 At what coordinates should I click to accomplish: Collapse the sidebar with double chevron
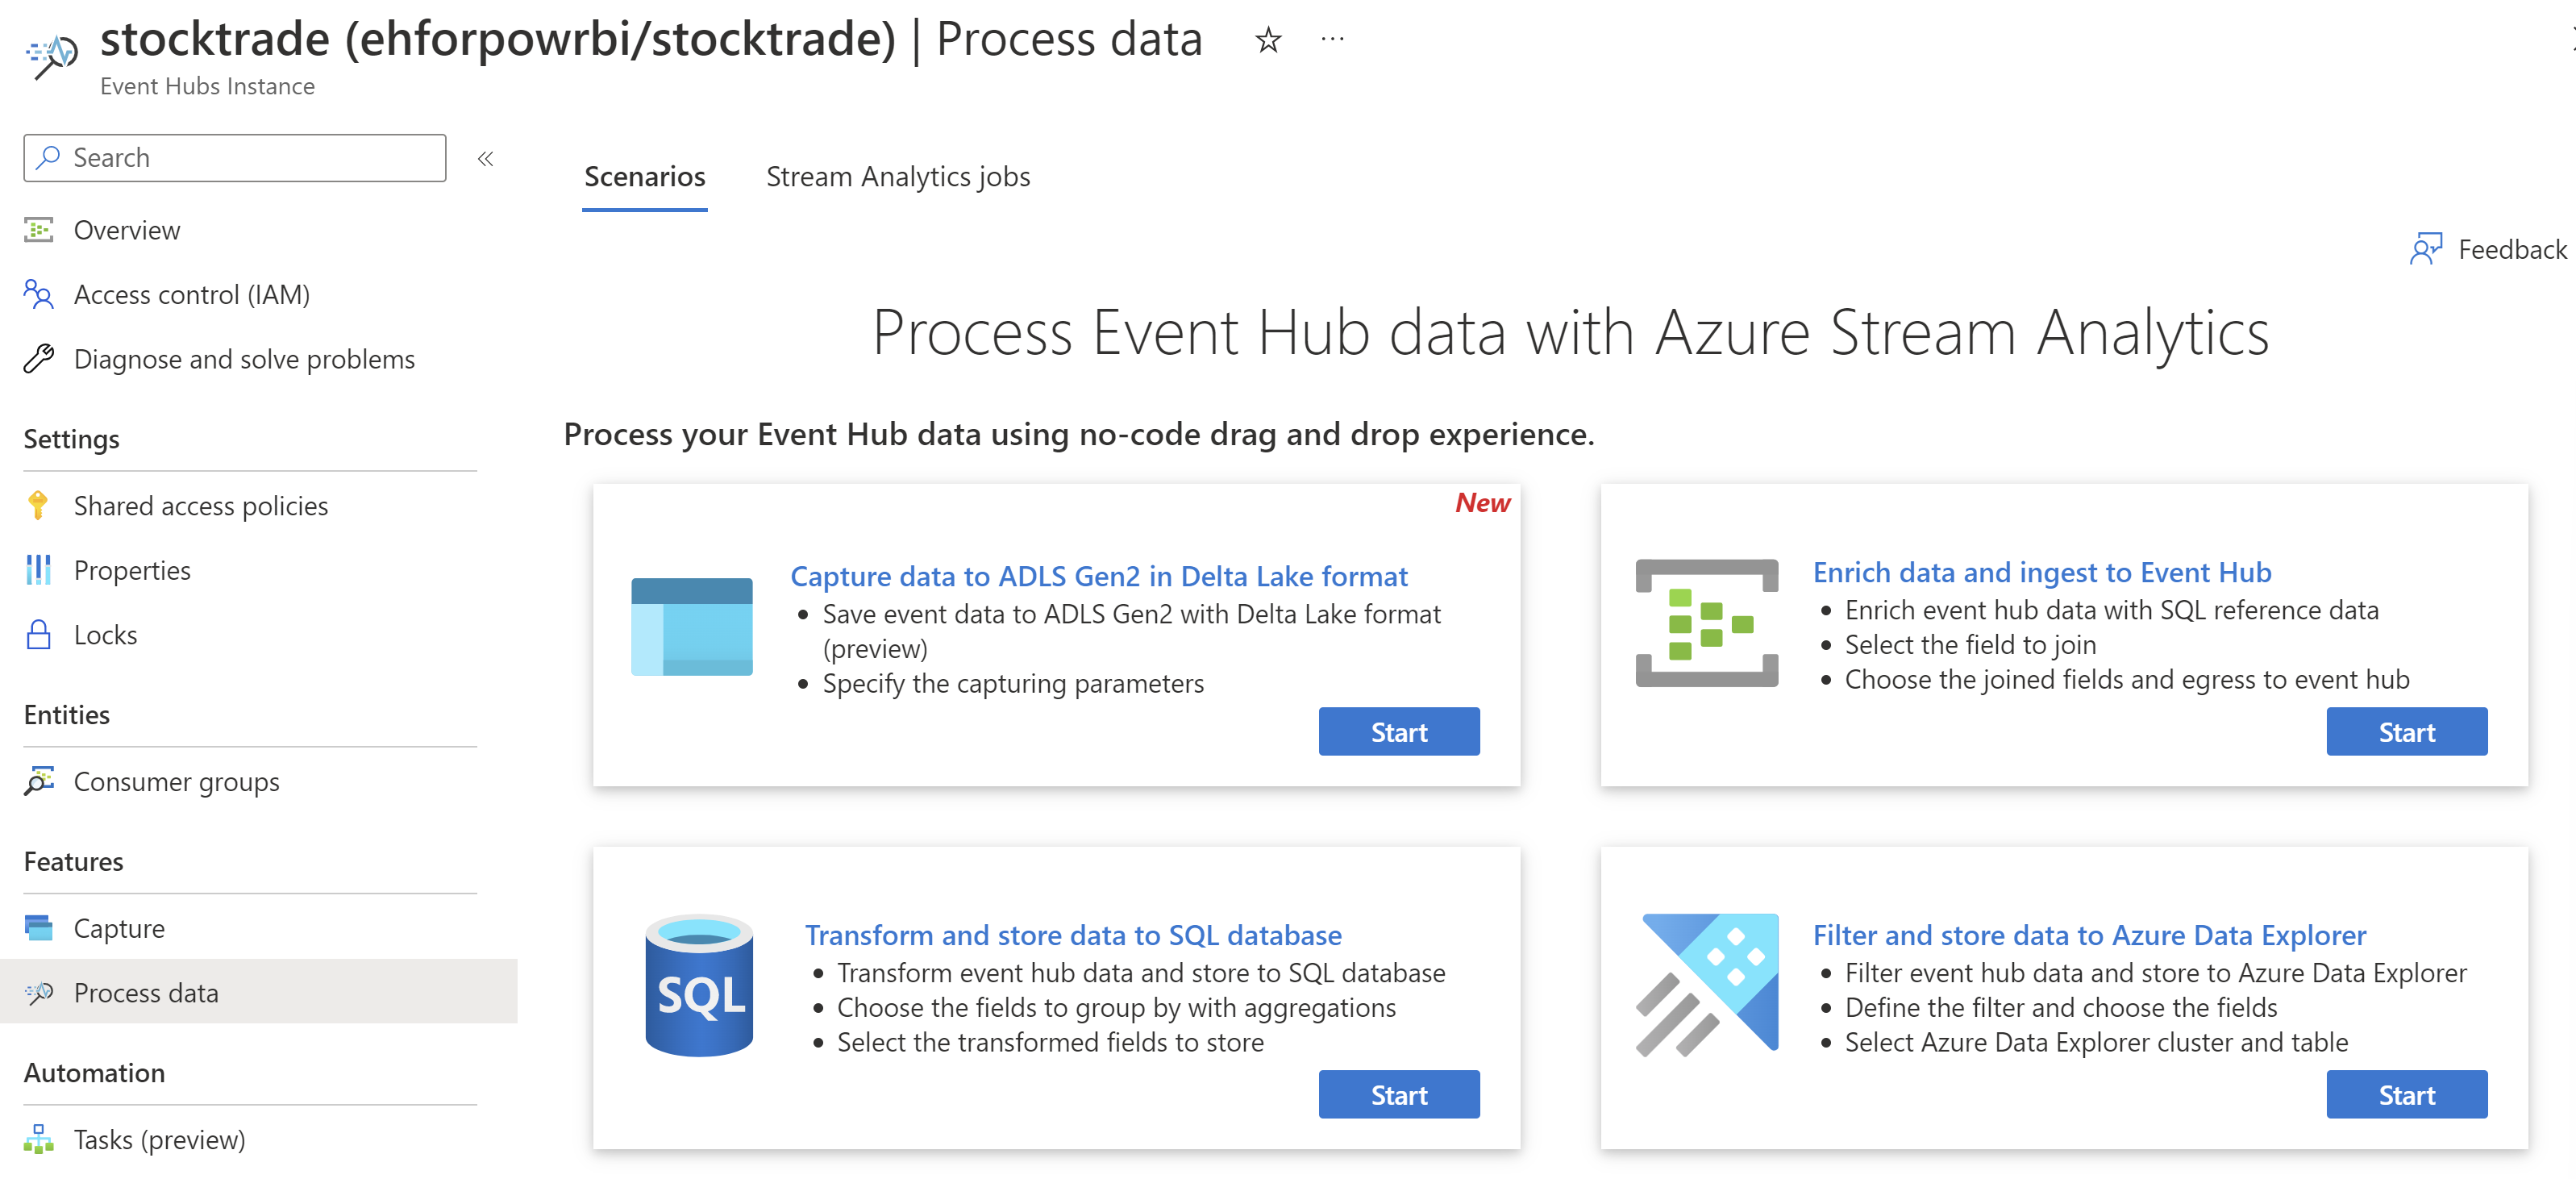coord(486,158)
